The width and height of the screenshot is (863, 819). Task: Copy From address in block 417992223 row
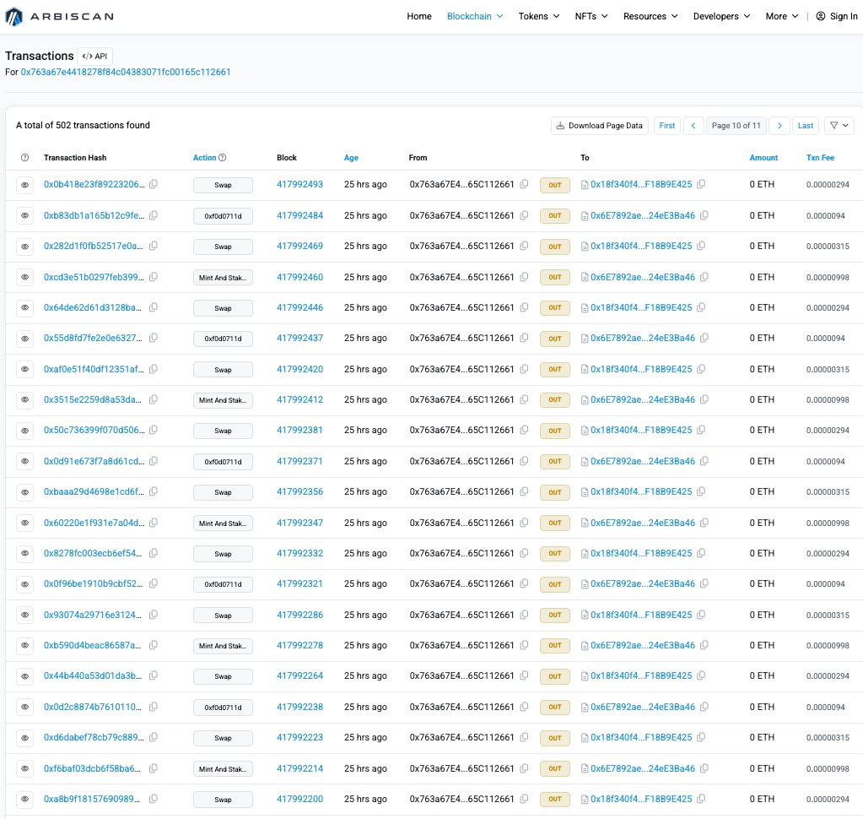(x=525, y=737)
